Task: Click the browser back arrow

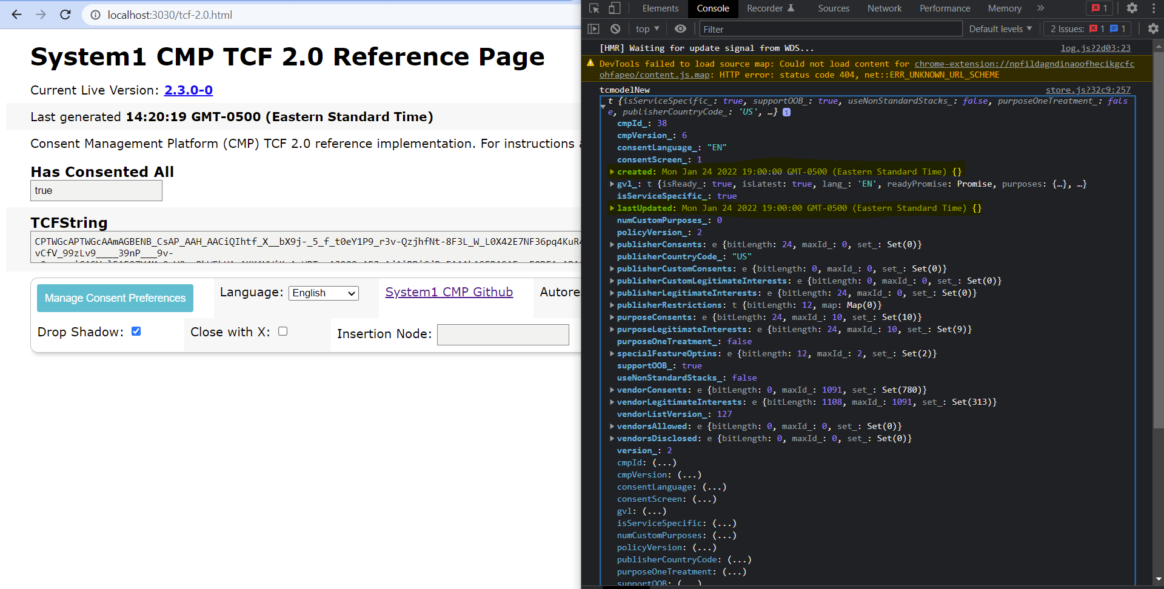Action: click(16, 15)
